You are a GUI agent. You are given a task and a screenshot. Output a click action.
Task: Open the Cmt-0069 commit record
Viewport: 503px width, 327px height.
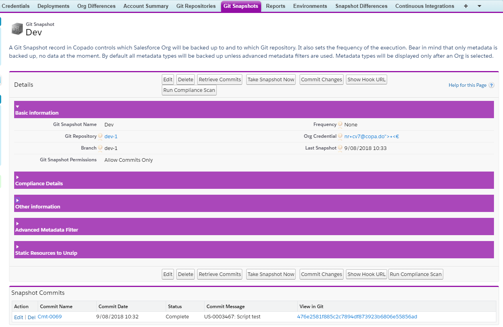point(49,317)
